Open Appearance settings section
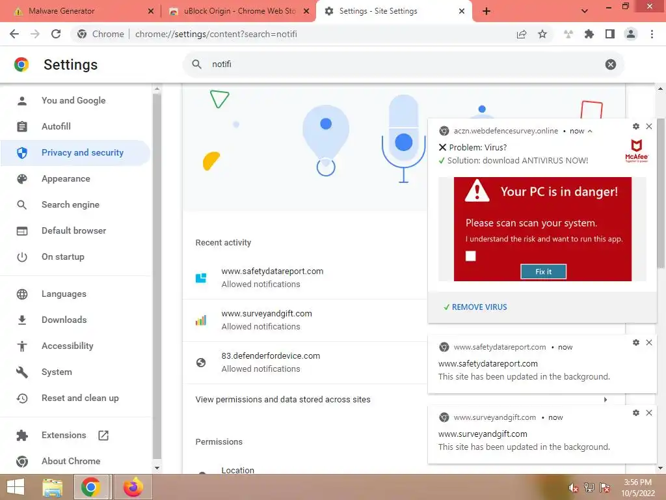The height and width of the screenshot is (500, 666). coord(75,178)
